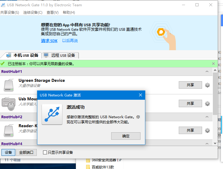
Task: Collapse the RootHub#1 group
Action: tap(207, 71)
